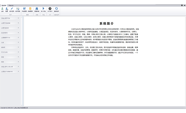This screenshot has height=113, width=186.
Task: Expand the 心理学实验基础 sidebar section
Action: pyautogui.click(x=10, y=23)
